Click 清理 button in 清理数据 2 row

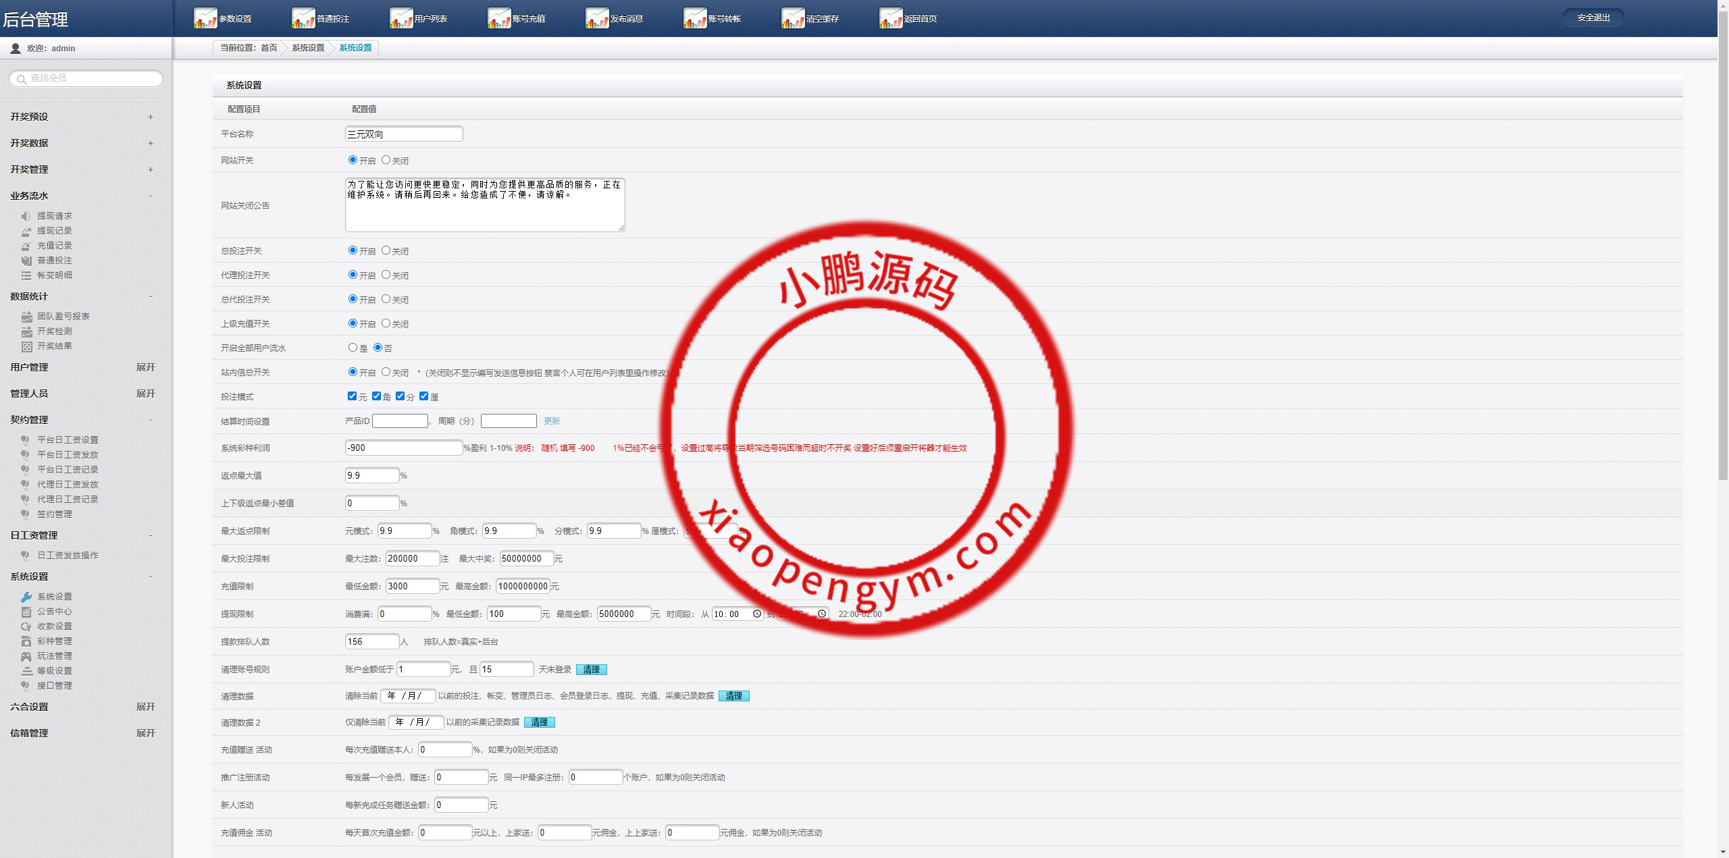tap(540, 722)
